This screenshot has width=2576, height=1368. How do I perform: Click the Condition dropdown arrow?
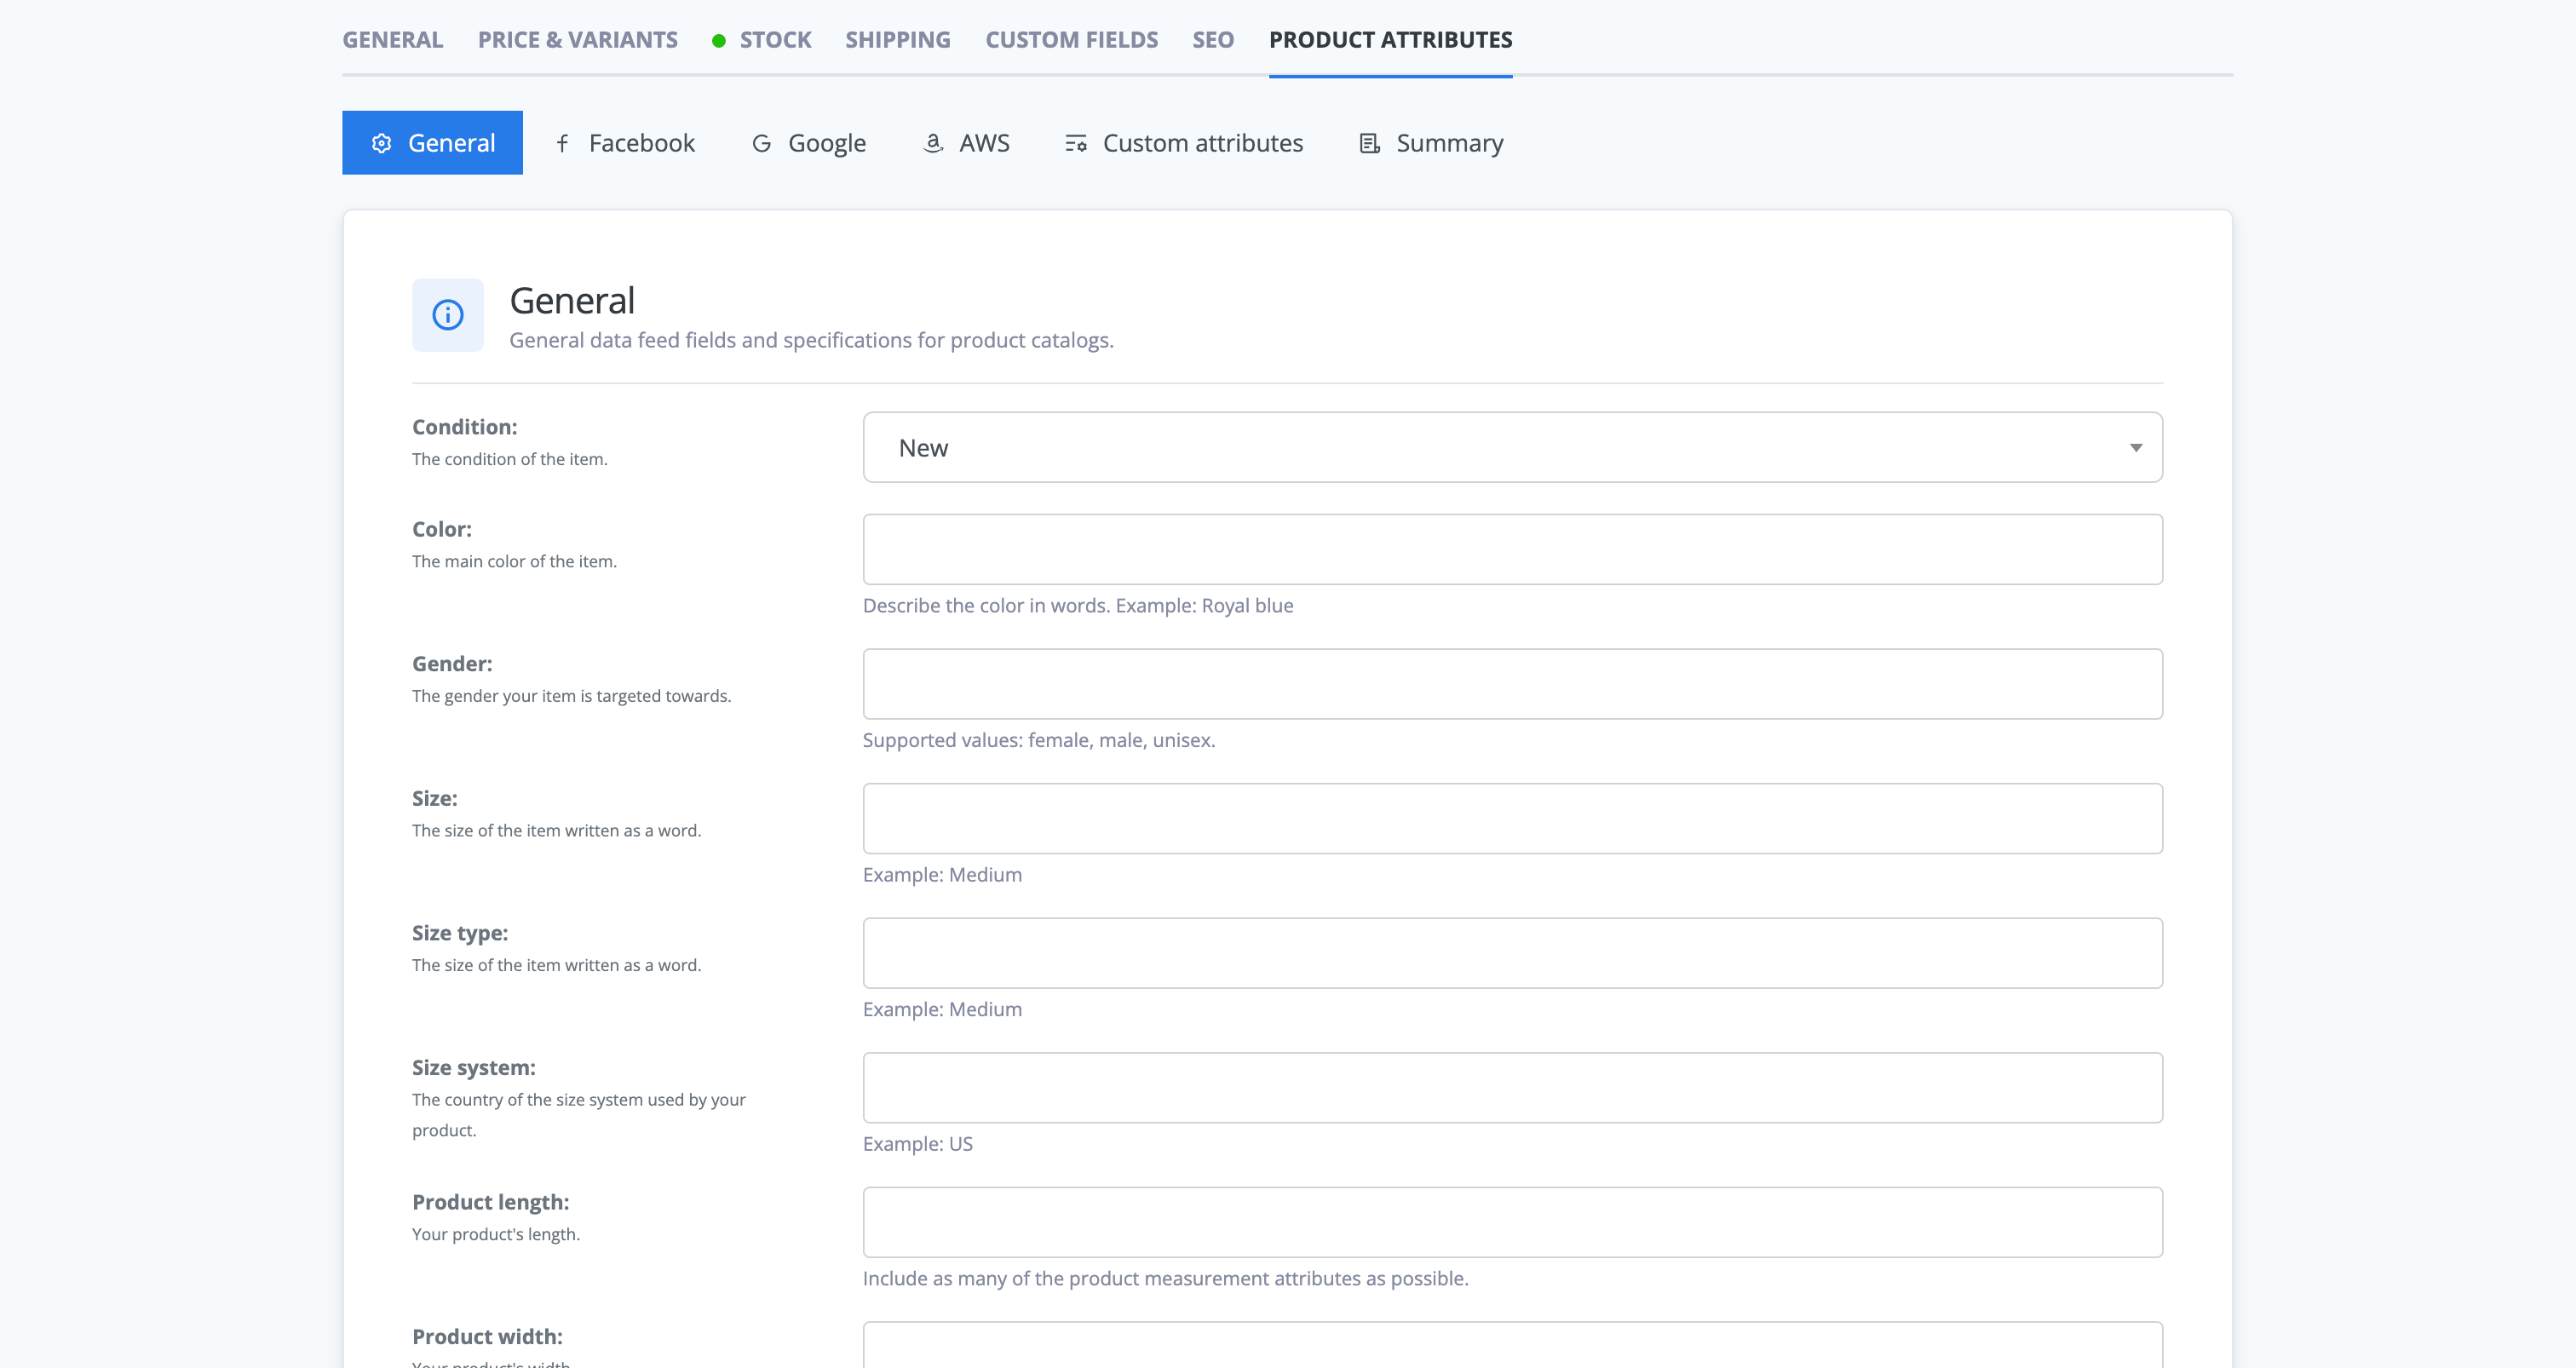click(2135, 448)
